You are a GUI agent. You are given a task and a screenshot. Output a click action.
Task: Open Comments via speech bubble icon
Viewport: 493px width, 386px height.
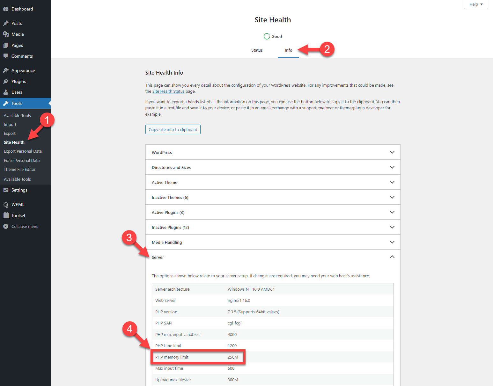[x=6, y=56]
